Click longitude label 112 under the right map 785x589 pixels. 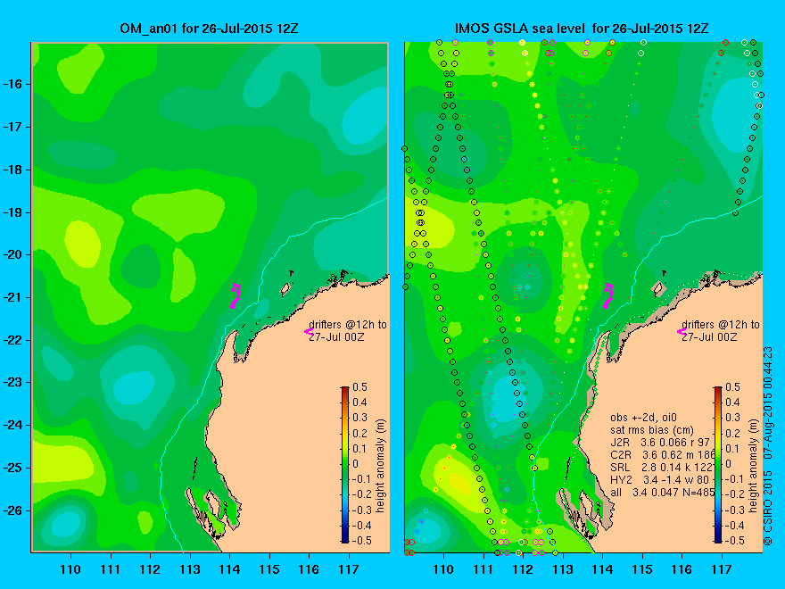pyautogui.click(x=523, y=569)
